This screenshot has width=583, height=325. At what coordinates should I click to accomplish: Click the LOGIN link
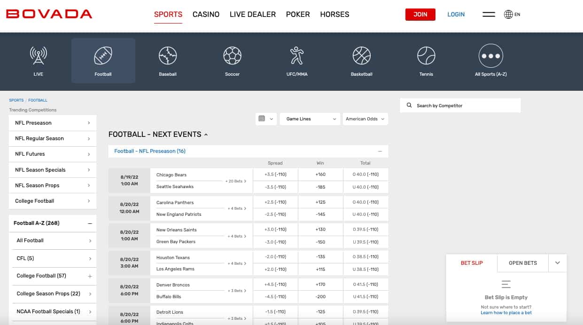(x=456, y=15)
